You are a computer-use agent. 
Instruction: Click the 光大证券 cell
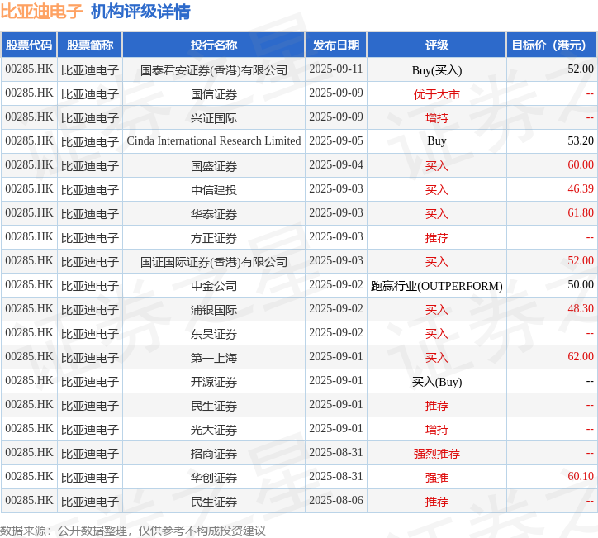point(214,429)
